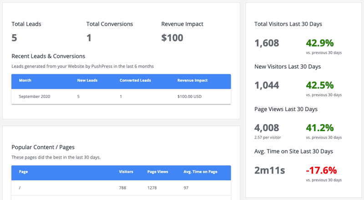This screenshot has height=200, width=364.
Task: Click the Page Views column header
Action: click(158, 172)
